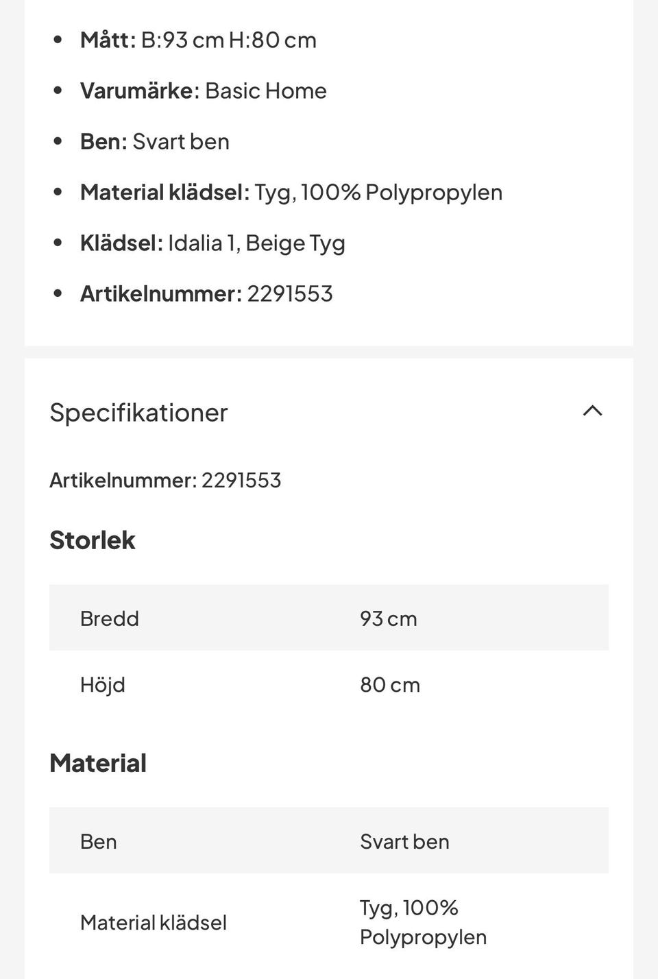Select the measurement text B:93 cm H:80 cm
Image resolution: width=658 pixels, height=979 pixels.
pyautogui.click(x=228, y=39)
